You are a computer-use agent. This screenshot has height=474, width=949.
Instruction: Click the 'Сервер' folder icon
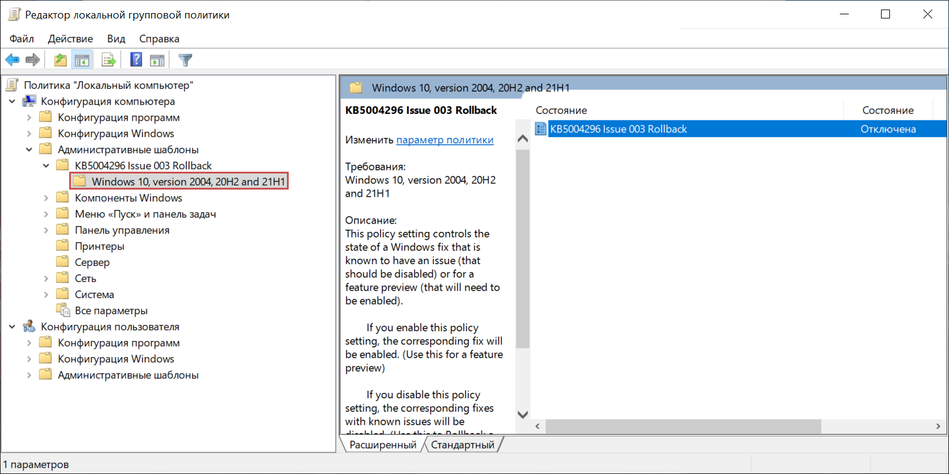pos(63,262)
